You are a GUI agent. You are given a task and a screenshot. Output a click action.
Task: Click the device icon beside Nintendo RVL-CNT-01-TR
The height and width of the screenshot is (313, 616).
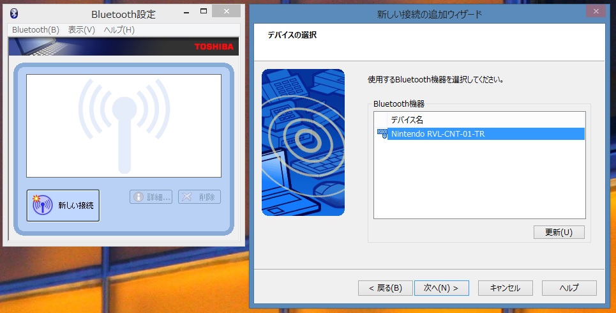[x=382, y=134]
